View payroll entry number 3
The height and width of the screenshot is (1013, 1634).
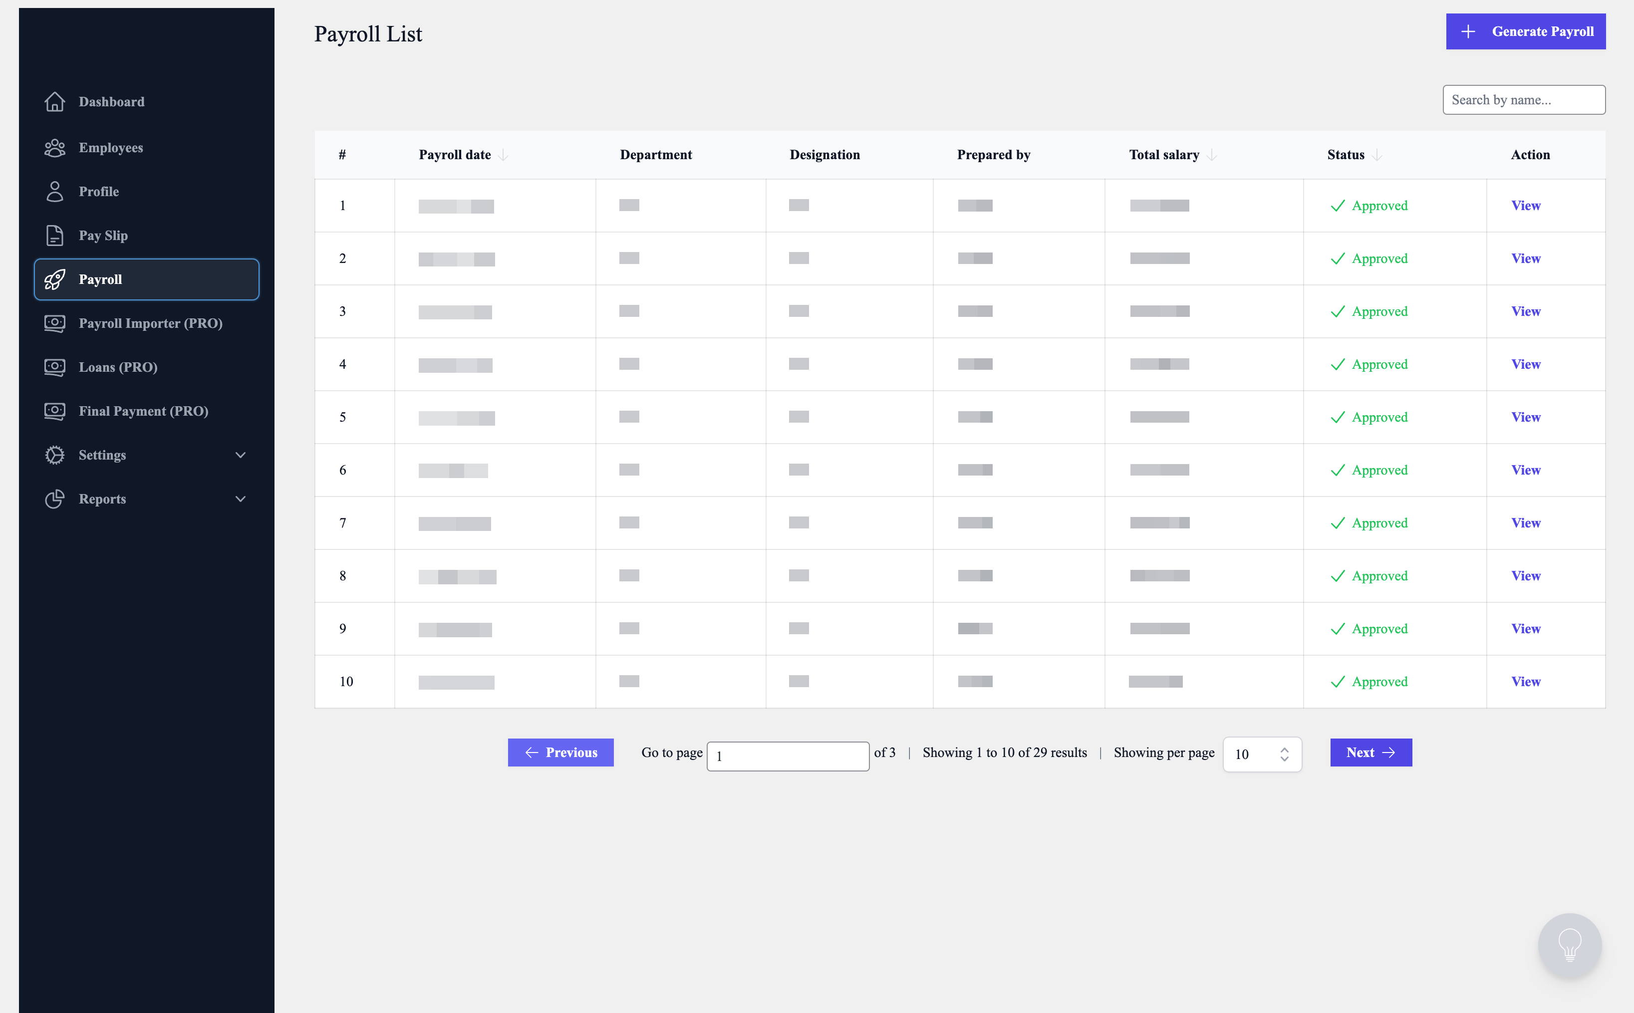(1526, 311)
